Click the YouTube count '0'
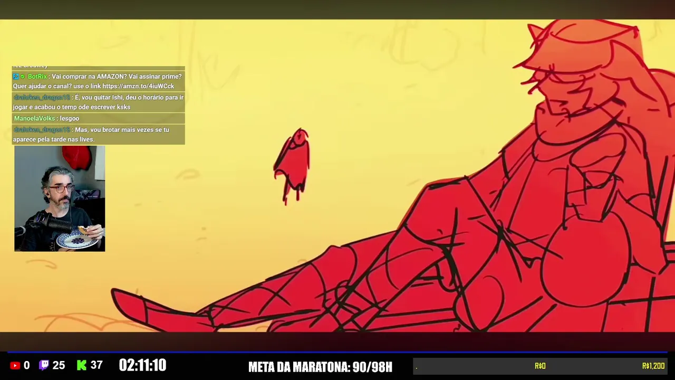The height and width of the screenshot is (380, 675). click(27, 365)
